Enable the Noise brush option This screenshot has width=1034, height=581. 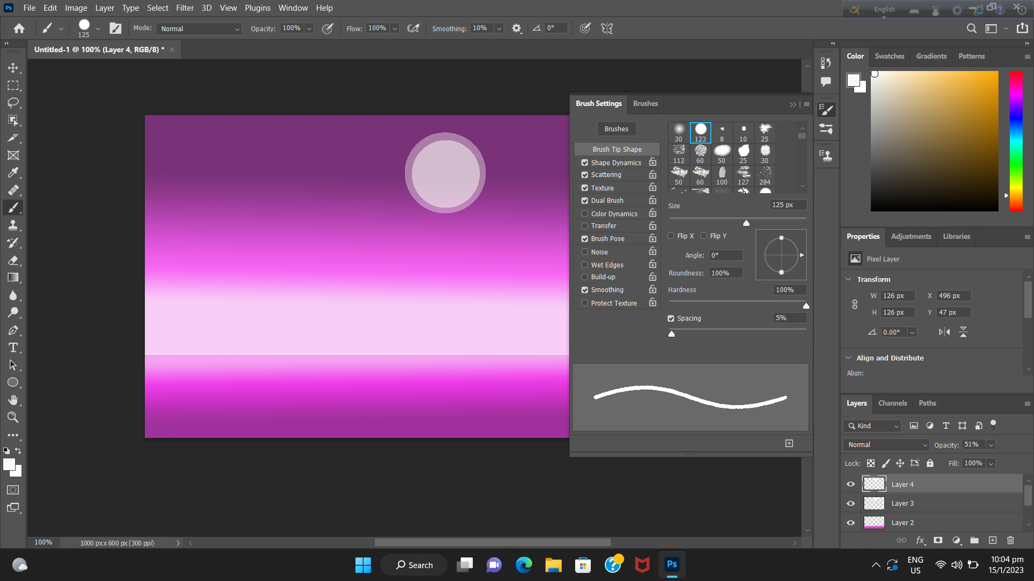(x=585, y=252)
